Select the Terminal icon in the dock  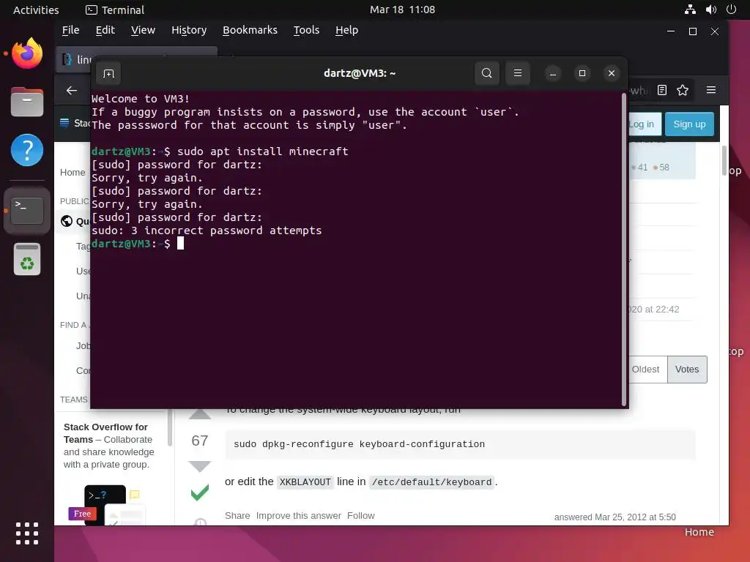click(x=27, y=210)
